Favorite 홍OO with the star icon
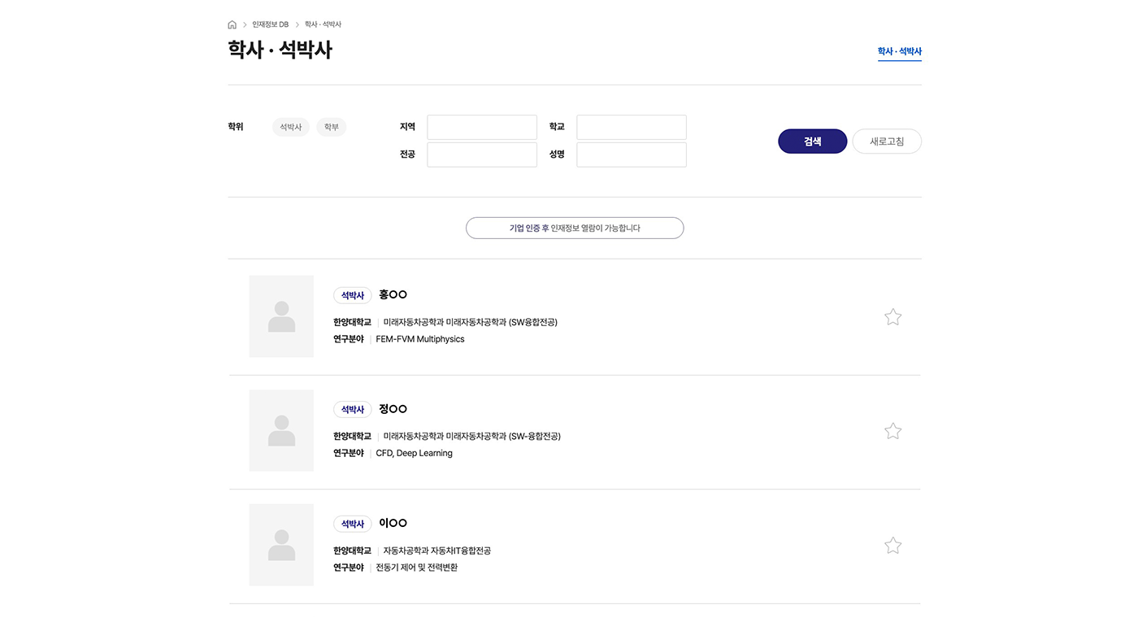This screenshot has width=1138, height=618. pyautogui.click(x=893, y=317)
